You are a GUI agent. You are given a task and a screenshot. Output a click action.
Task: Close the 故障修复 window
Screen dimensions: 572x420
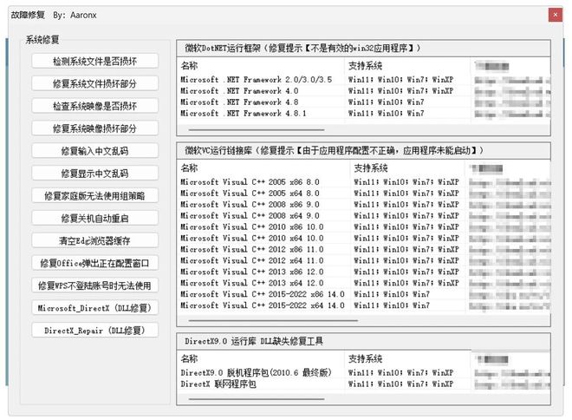click(x=556, y=15)
